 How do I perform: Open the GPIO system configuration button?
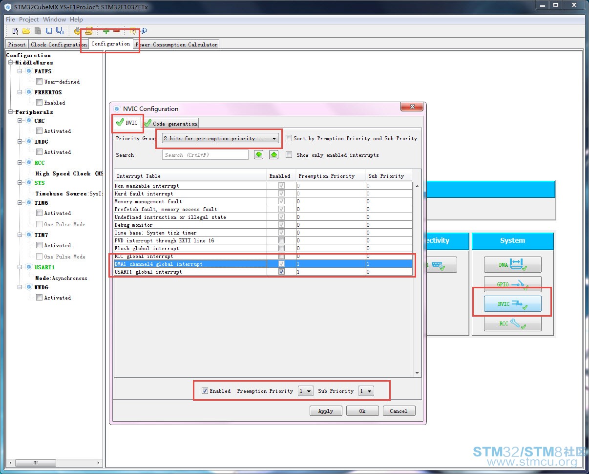pyautogui.click(x=512, y=284)
